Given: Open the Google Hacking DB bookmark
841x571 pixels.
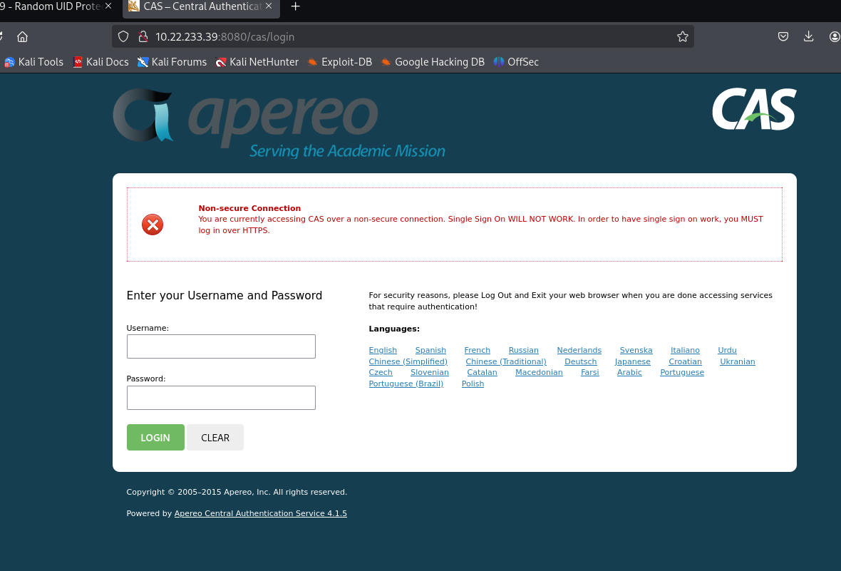Looking at the screenshot, I should 433,62.
